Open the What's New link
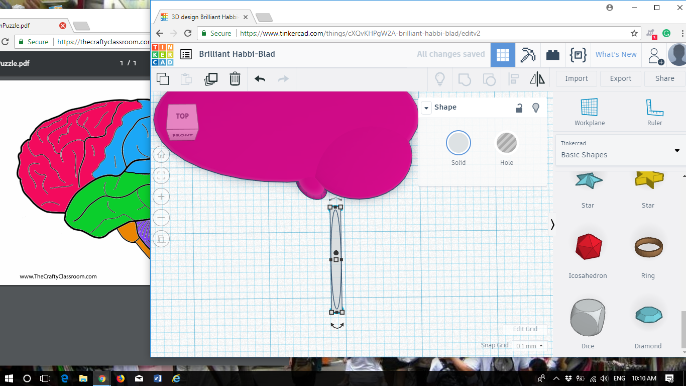686x386 pixels. [x=616, y=54]
